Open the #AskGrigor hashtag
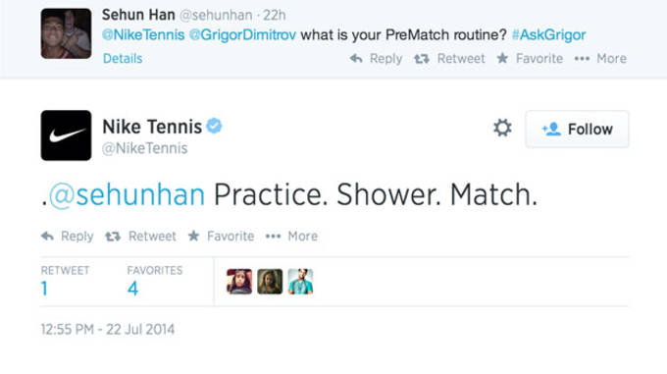Screen dimensions: 667x374 coord(548,35)
